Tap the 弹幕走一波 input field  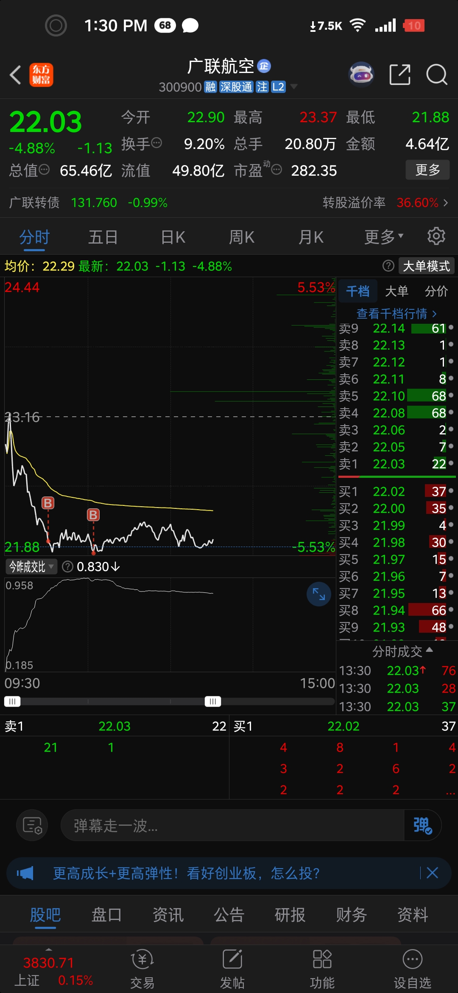(x=232, y=825)
